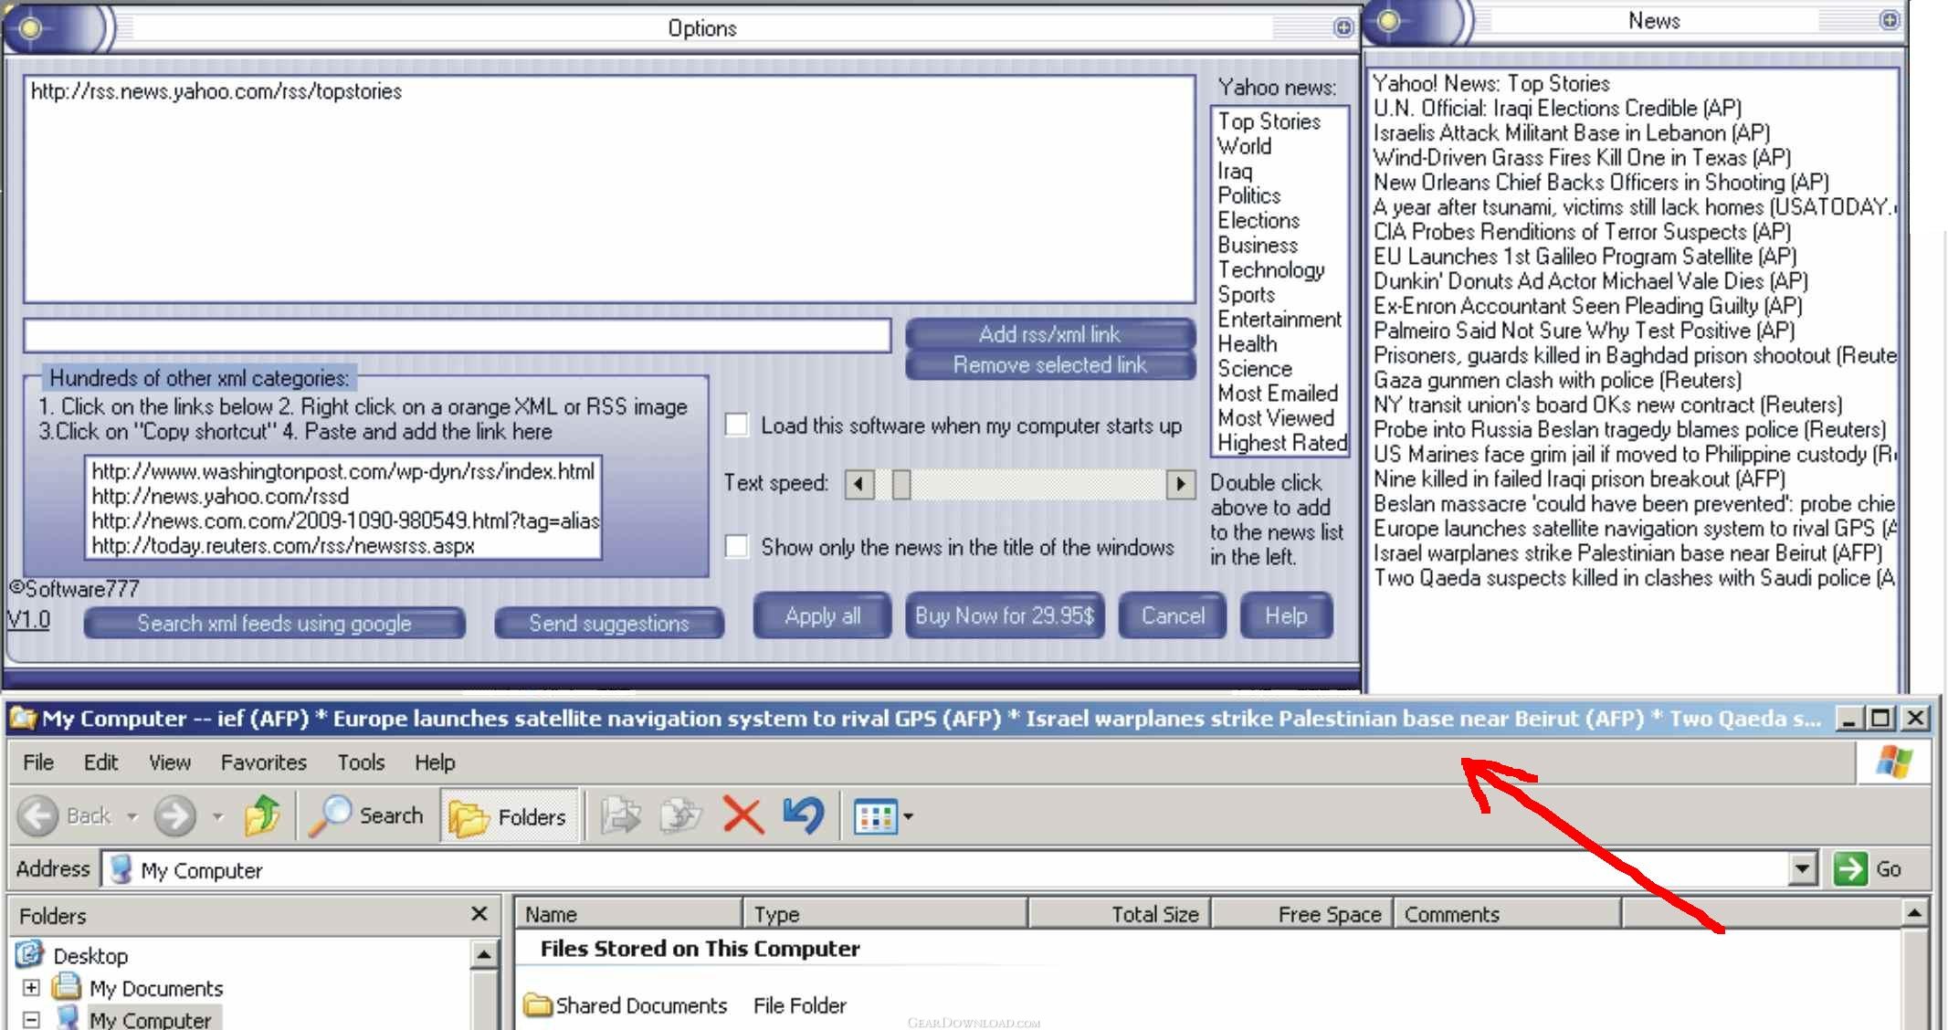
Task: Enable Load this software at startup checkbox
Action: click(x=736, y=425)
